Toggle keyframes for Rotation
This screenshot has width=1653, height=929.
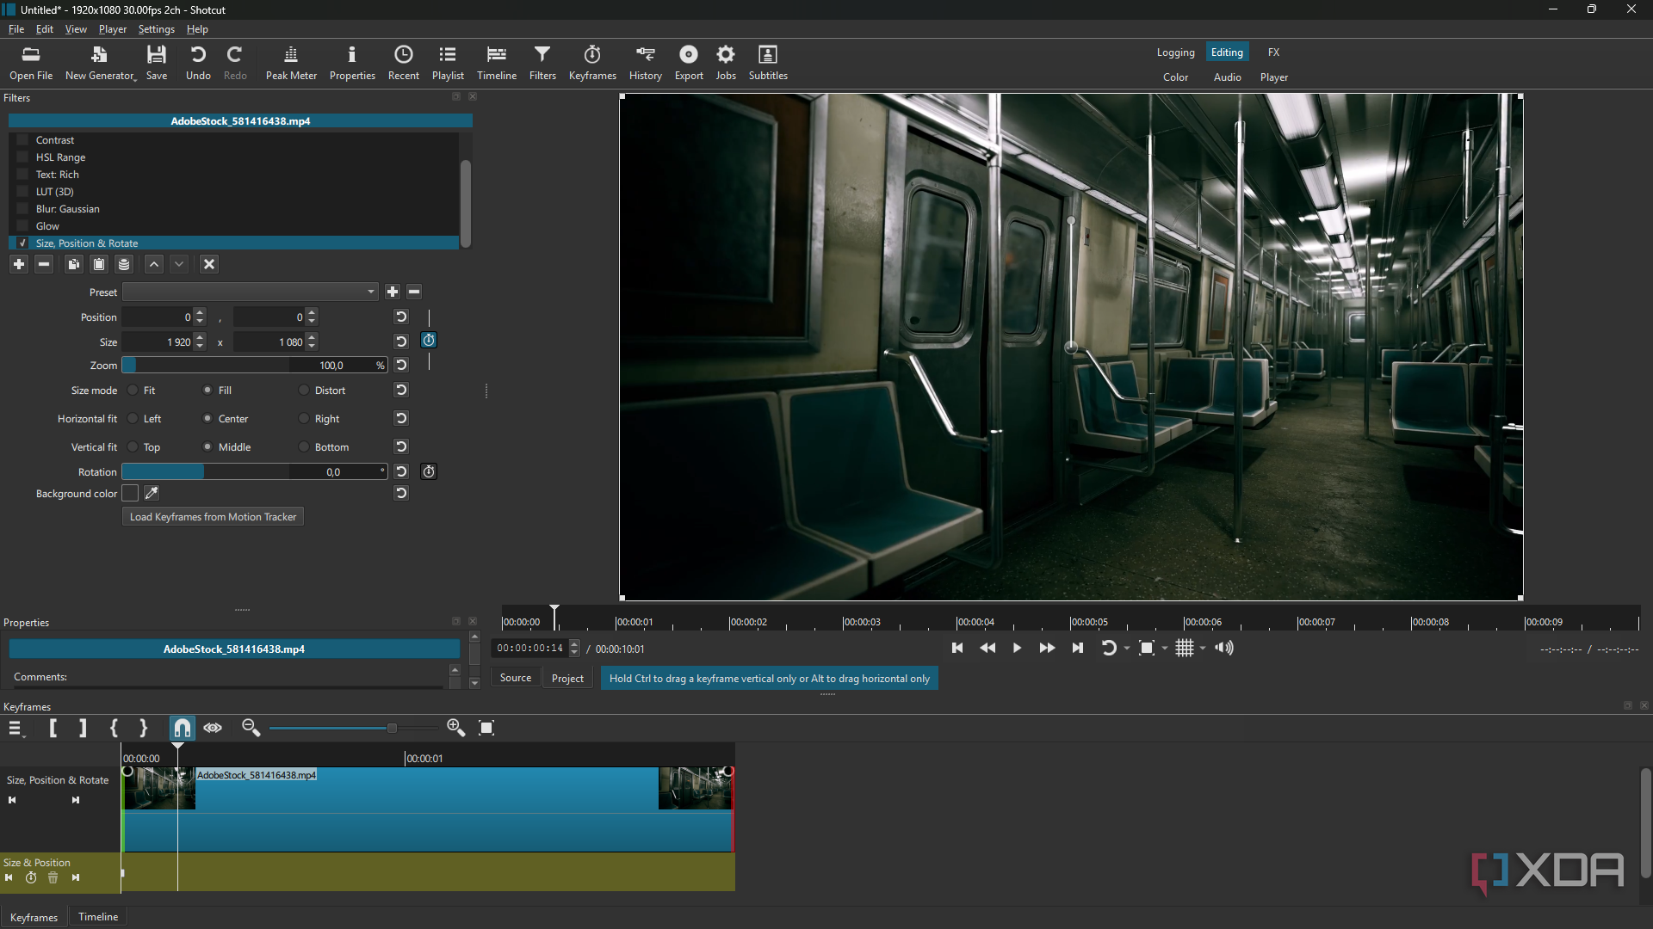click(429, 471)
